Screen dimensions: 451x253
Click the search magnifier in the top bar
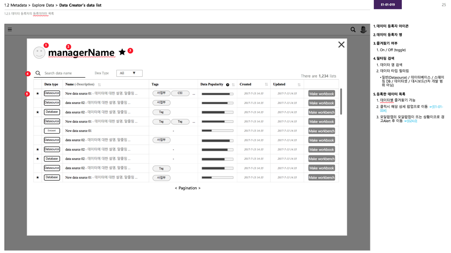[353, 30]
